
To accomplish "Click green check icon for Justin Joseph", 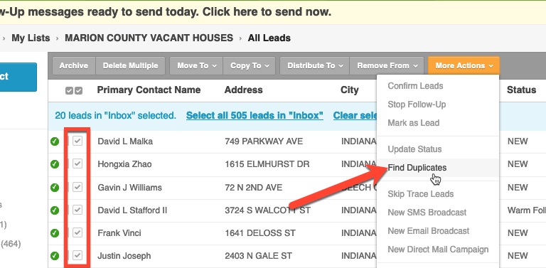I will 55,256.
